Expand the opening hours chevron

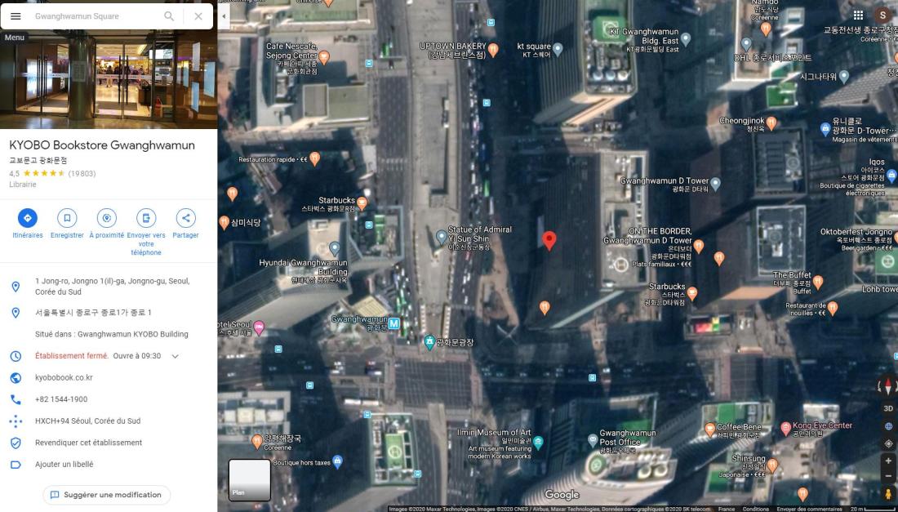point(176,356)
